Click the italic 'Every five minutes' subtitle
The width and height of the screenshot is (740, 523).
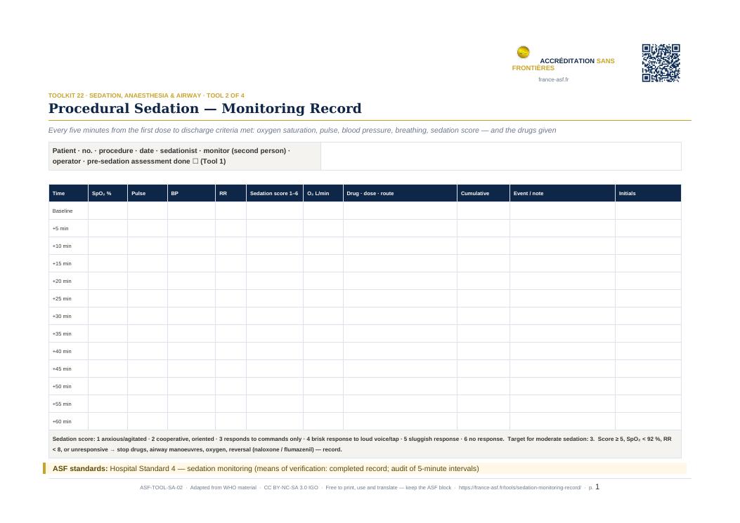pyautogui.click(x=302, y=130)
